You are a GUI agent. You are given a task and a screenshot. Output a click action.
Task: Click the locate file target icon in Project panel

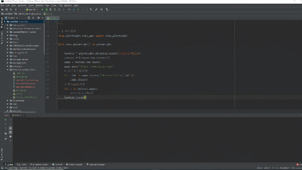tap(29, 18)
